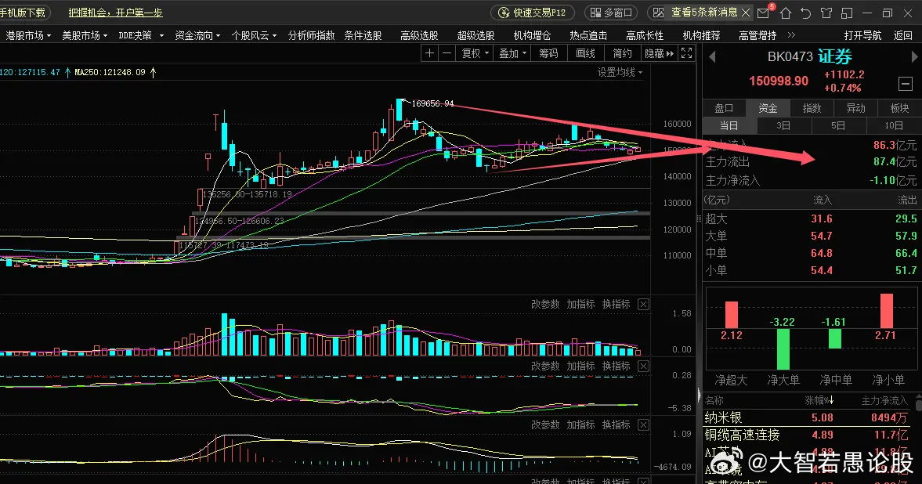The height and width of the screenshot is (484, 922).
Task: Expand more menu items chevron
Action: coord(791,35)
